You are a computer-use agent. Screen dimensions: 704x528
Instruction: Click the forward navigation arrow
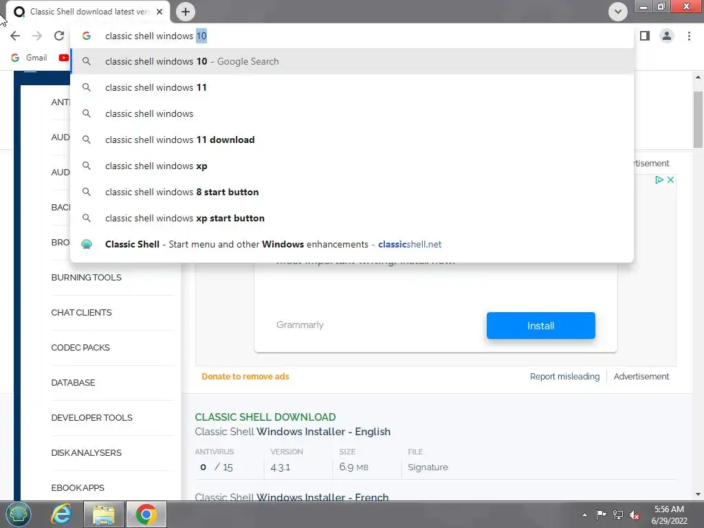coord(37,36)
